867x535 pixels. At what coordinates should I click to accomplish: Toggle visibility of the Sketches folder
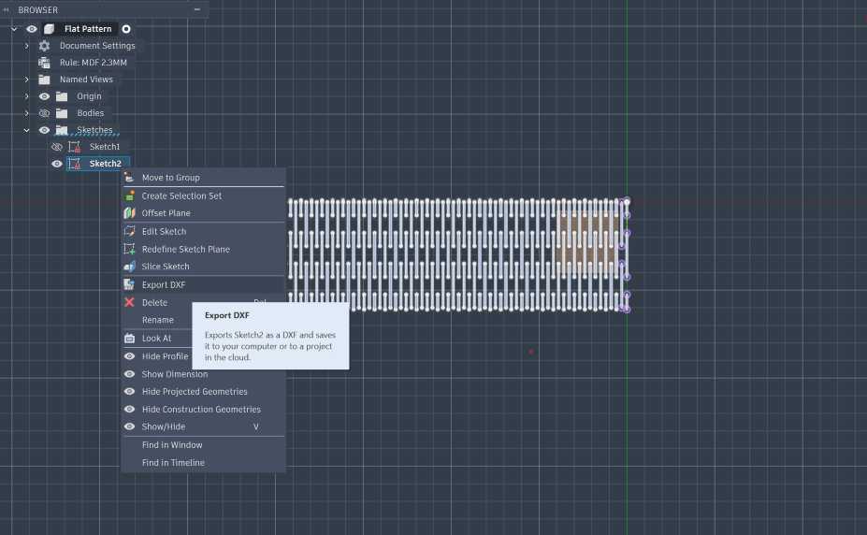pos(44,130)
